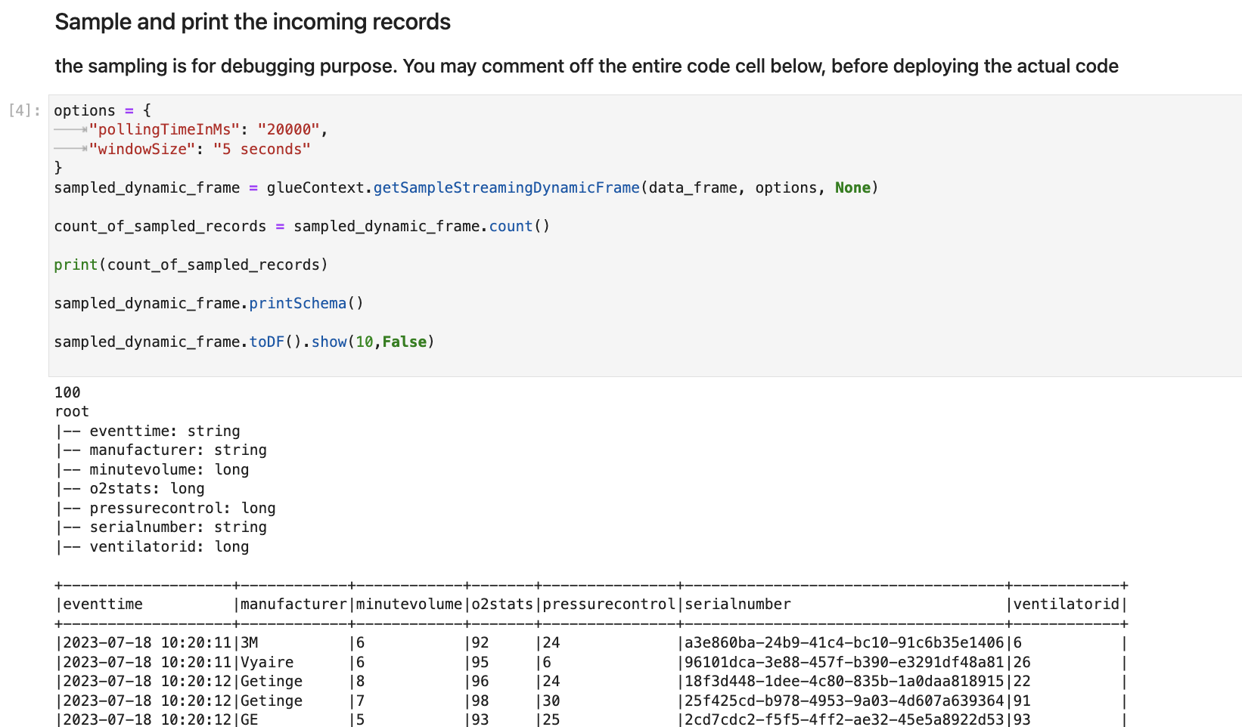Screen dimensions: 1242x727
Task: Click the "5 seconds" string value
Action: pyautogui.click(x=262, y=150)
